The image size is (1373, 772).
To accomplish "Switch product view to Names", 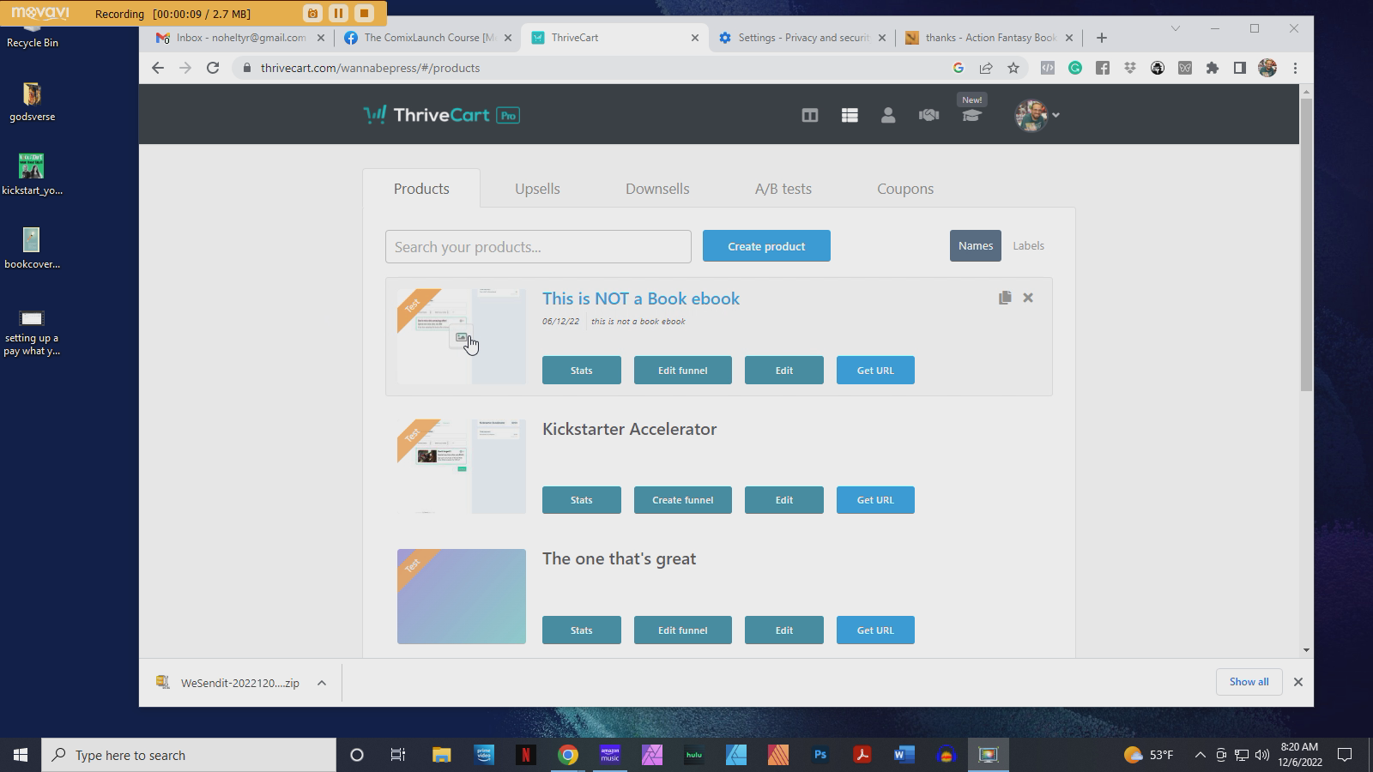I will point(975,245).
